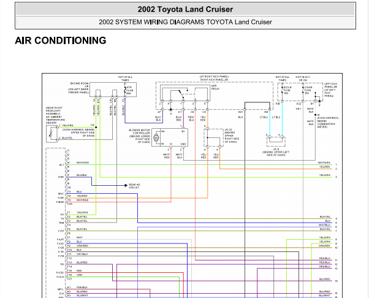
Task: Click the "AIR CONDITIONING" heading
Action: (x=61, y=40)
